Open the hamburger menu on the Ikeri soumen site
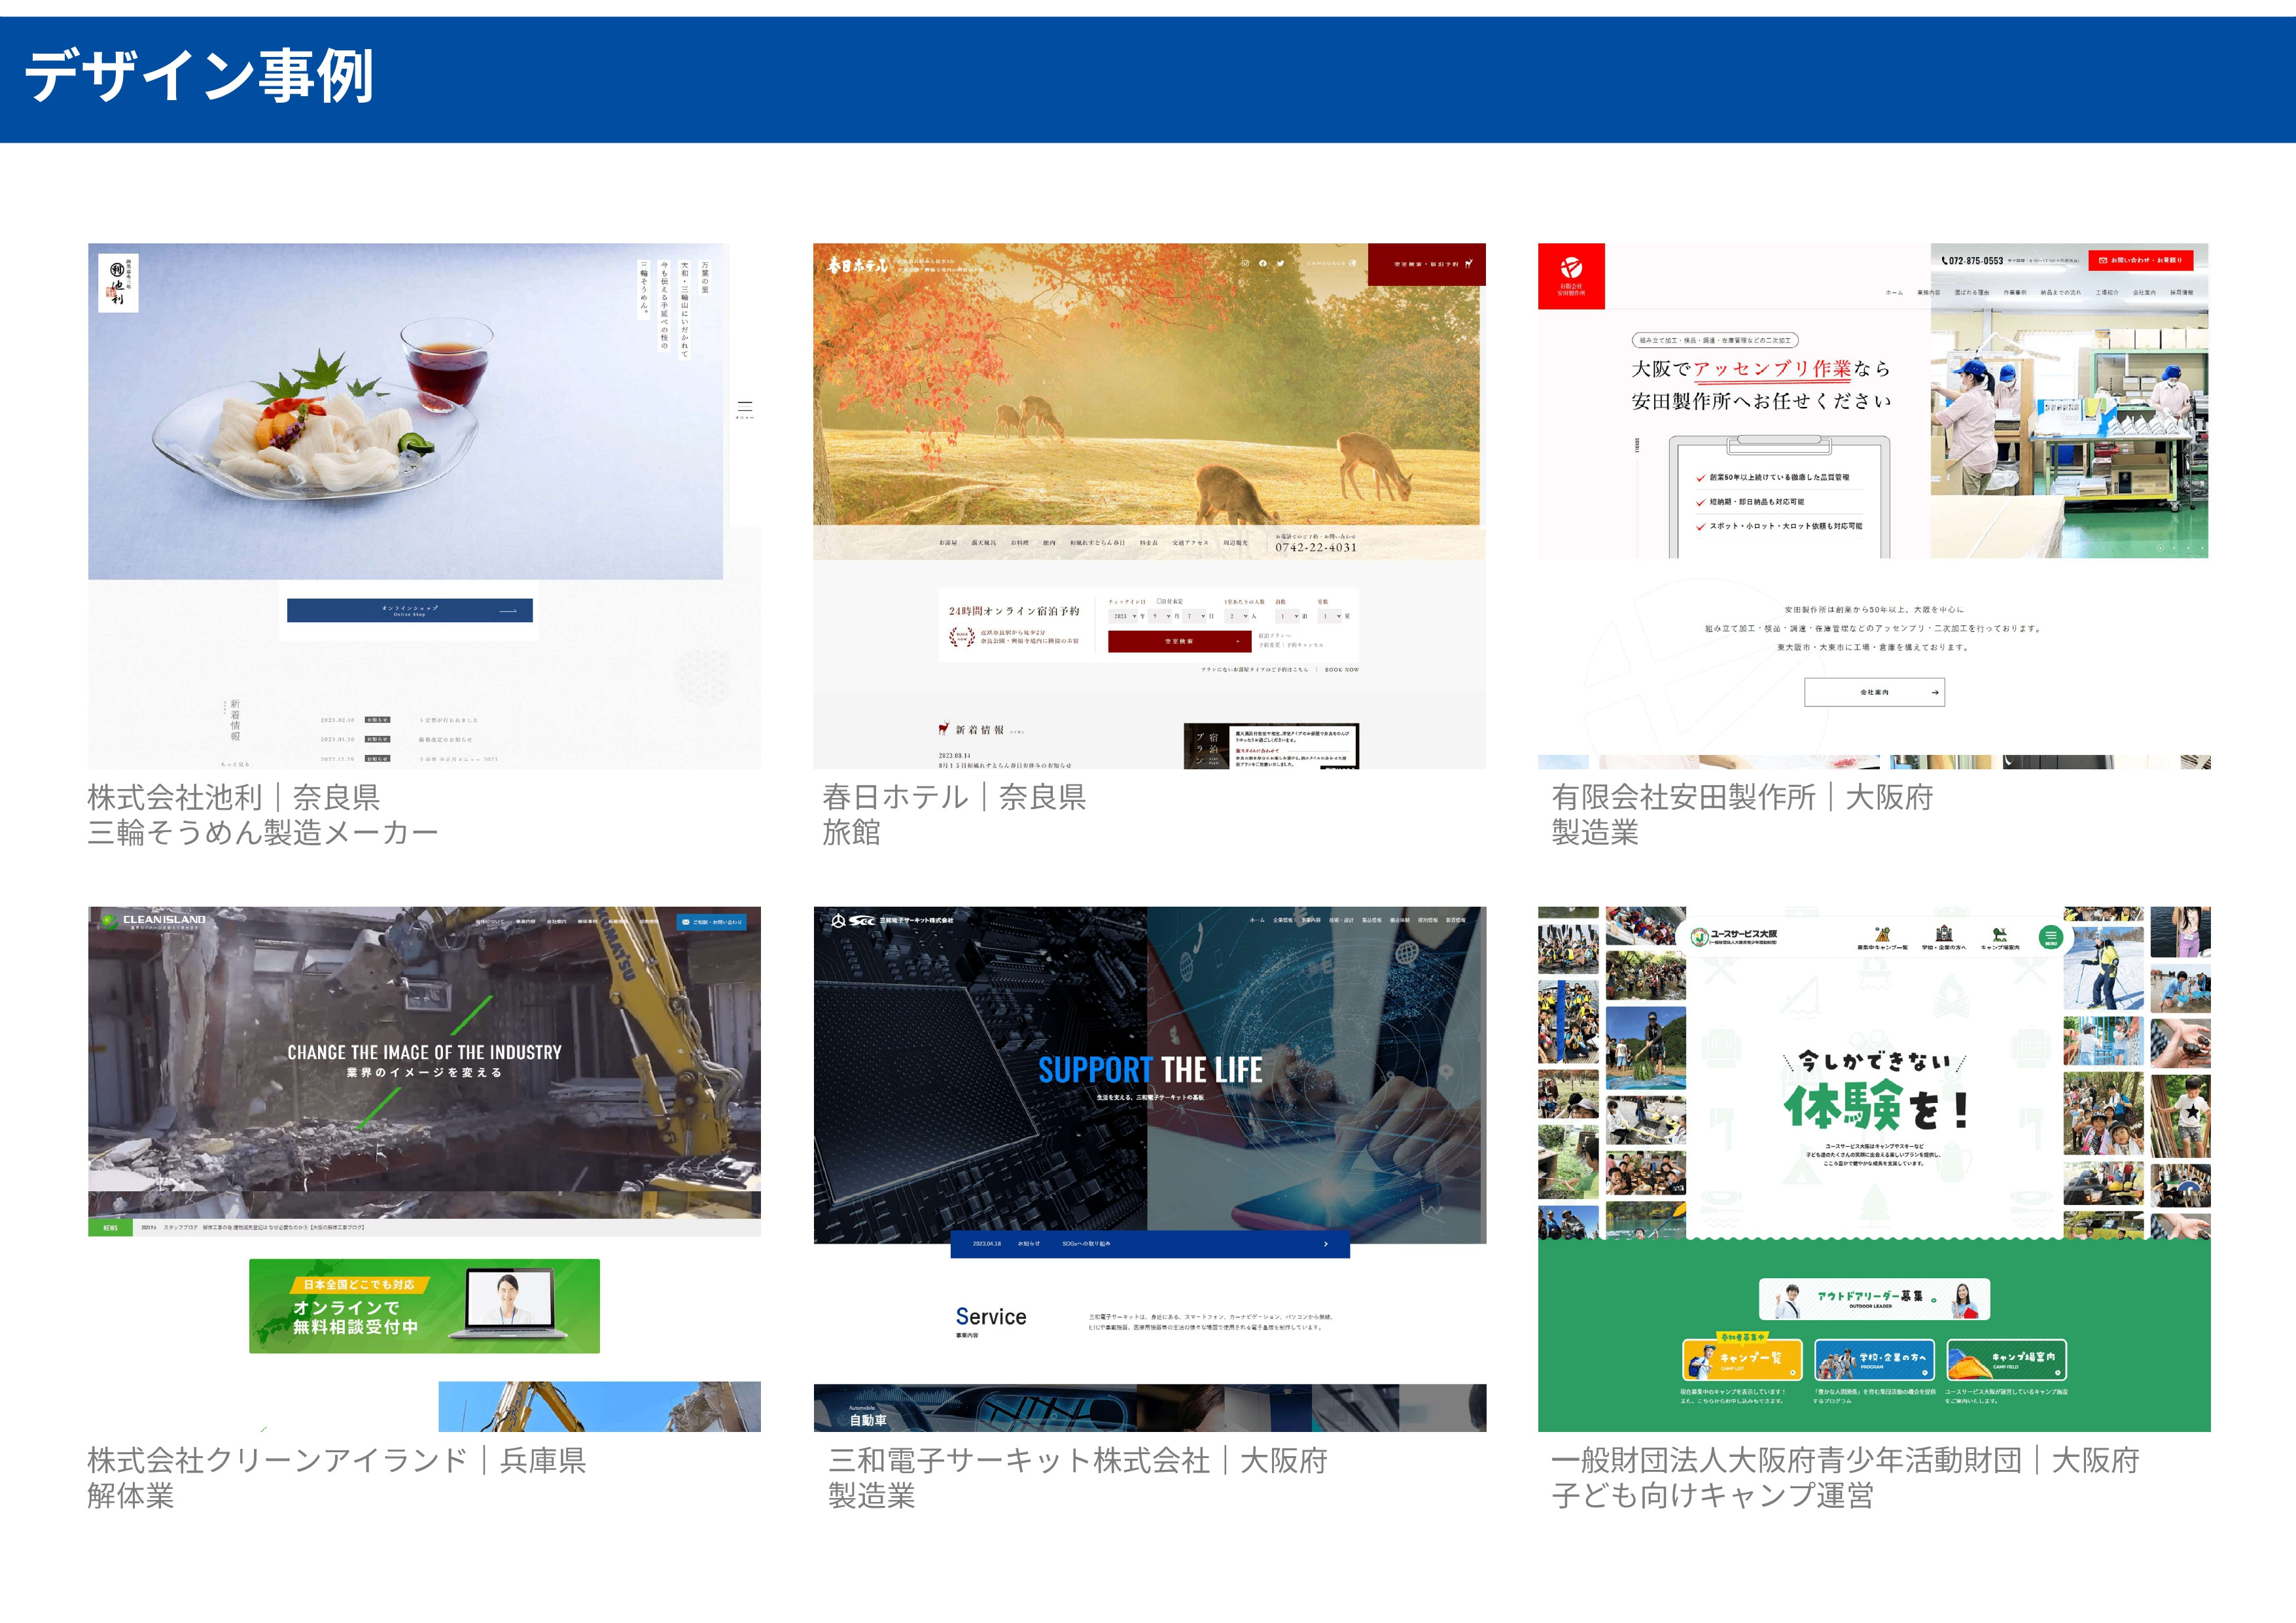 (745, 407)
